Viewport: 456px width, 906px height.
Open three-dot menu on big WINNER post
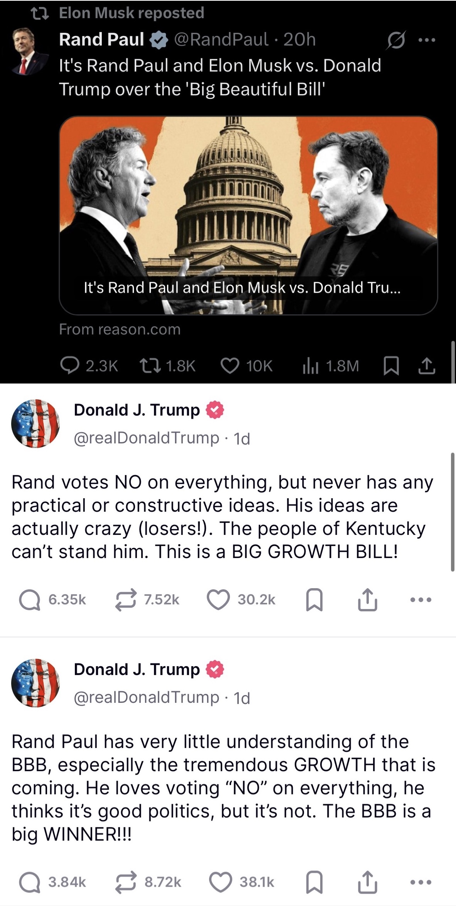tap(421, 882)
